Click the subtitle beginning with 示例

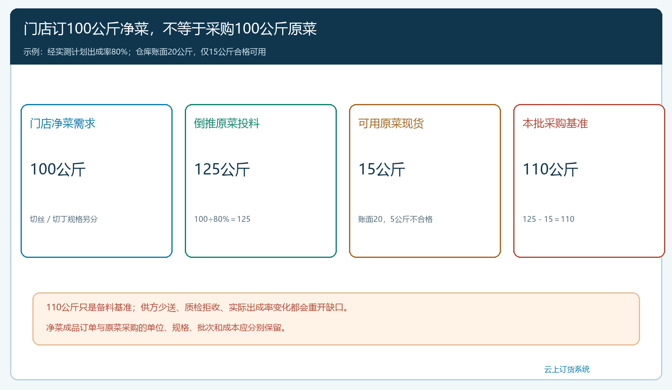click(145, 52)
